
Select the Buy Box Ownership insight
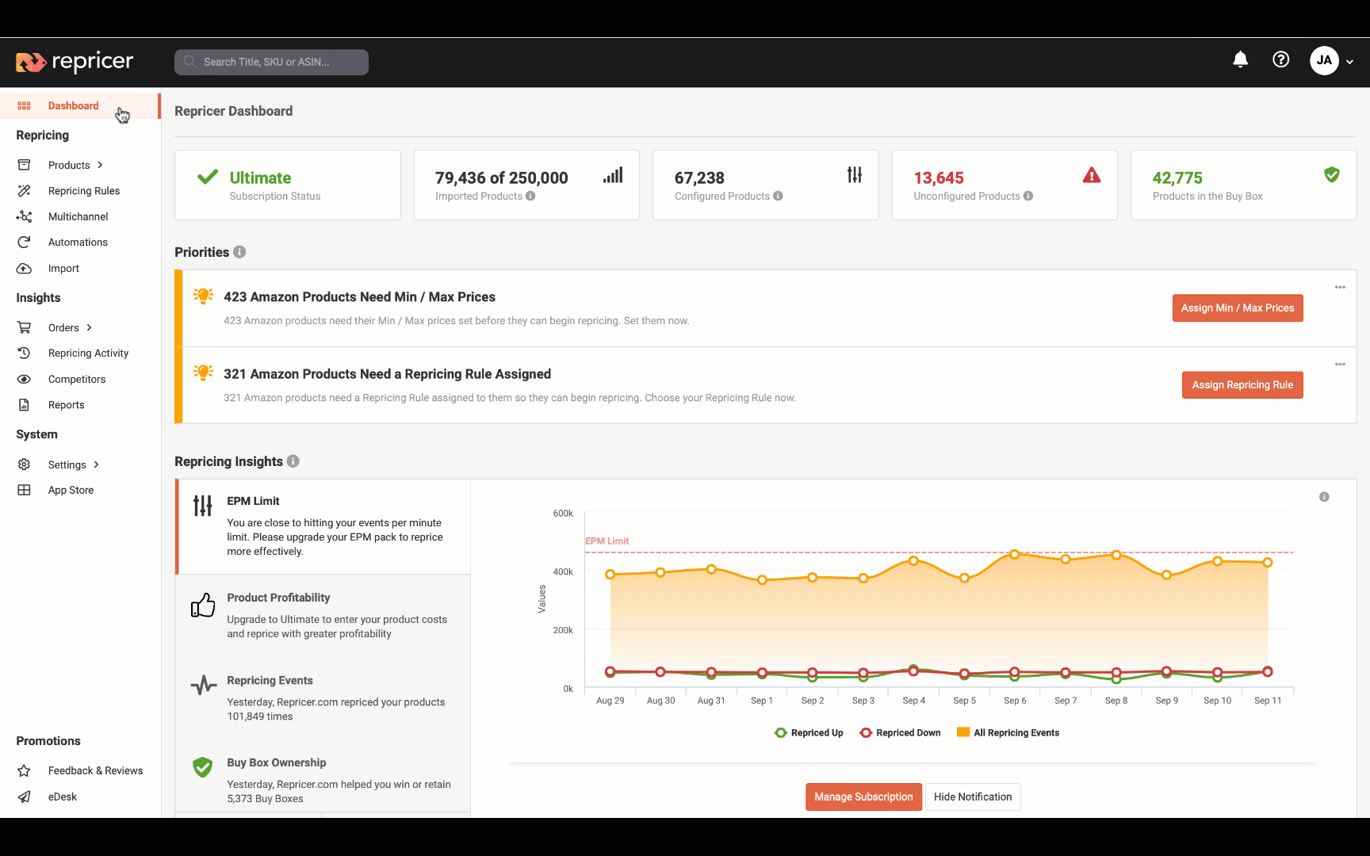click(323, 781)
